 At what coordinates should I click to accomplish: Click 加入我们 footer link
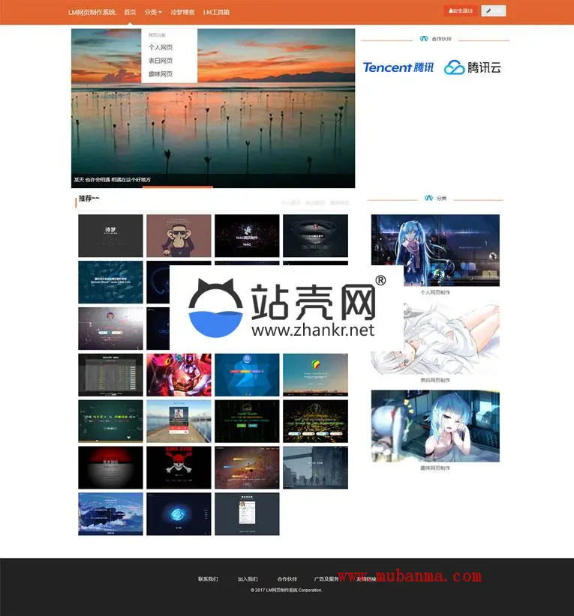pos(248,579)
